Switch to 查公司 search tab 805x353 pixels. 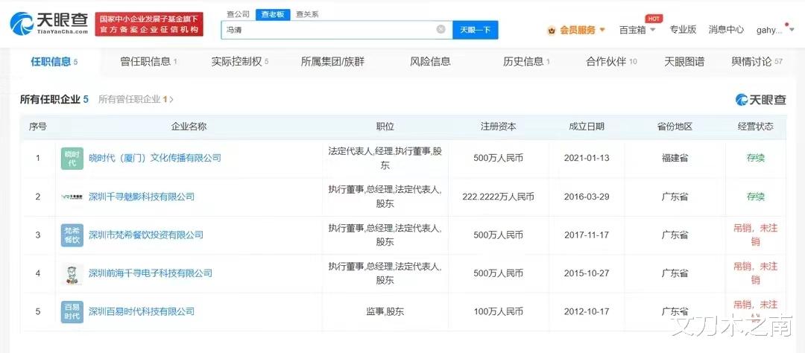[239, 14]
